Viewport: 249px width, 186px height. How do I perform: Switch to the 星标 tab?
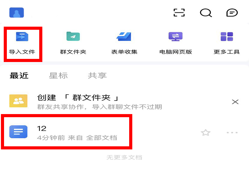[59, 76]
